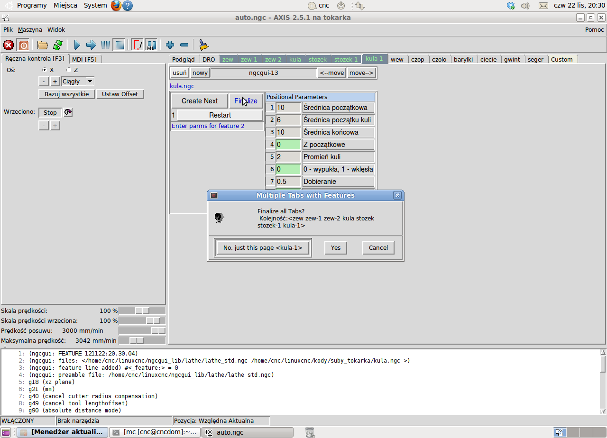Click the volume speaker tray icon
Image resolution: width=607 pixels, height=438 pixels.
tap(525, 6)
